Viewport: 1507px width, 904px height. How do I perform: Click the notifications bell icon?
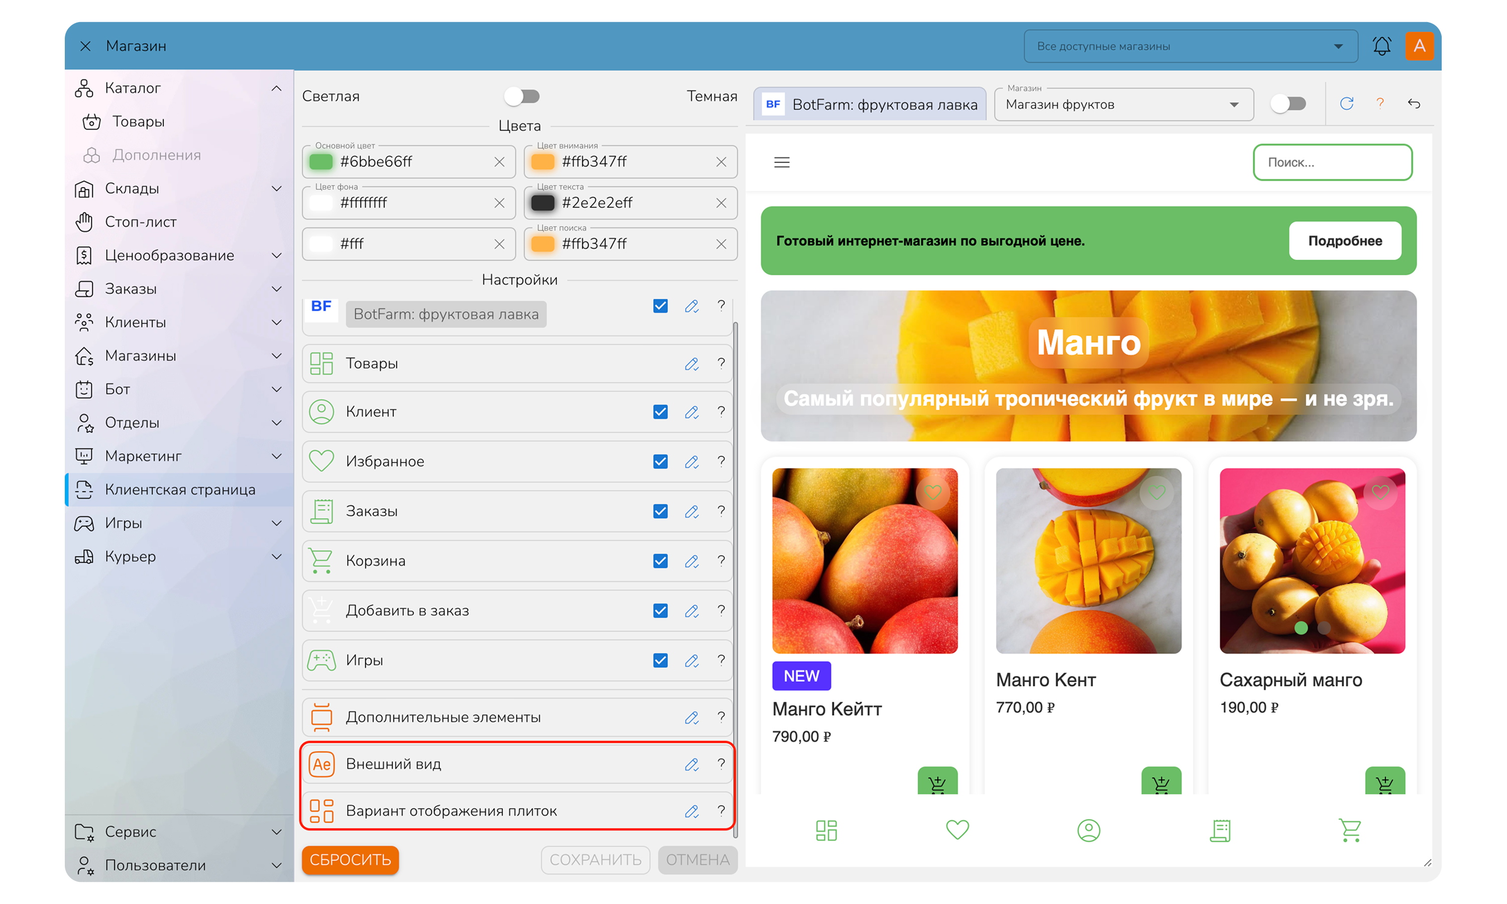1381,46
